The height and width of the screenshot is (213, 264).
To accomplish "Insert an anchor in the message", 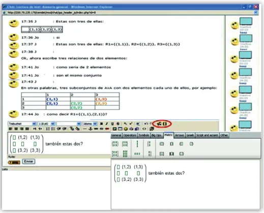I will click(91, 129).
